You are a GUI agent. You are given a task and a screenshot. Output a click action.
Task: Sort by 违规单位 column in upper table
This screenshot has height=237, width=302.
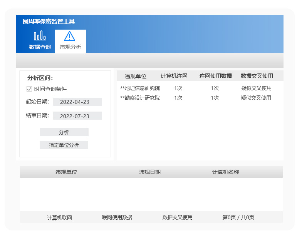(x=136, y=76)
